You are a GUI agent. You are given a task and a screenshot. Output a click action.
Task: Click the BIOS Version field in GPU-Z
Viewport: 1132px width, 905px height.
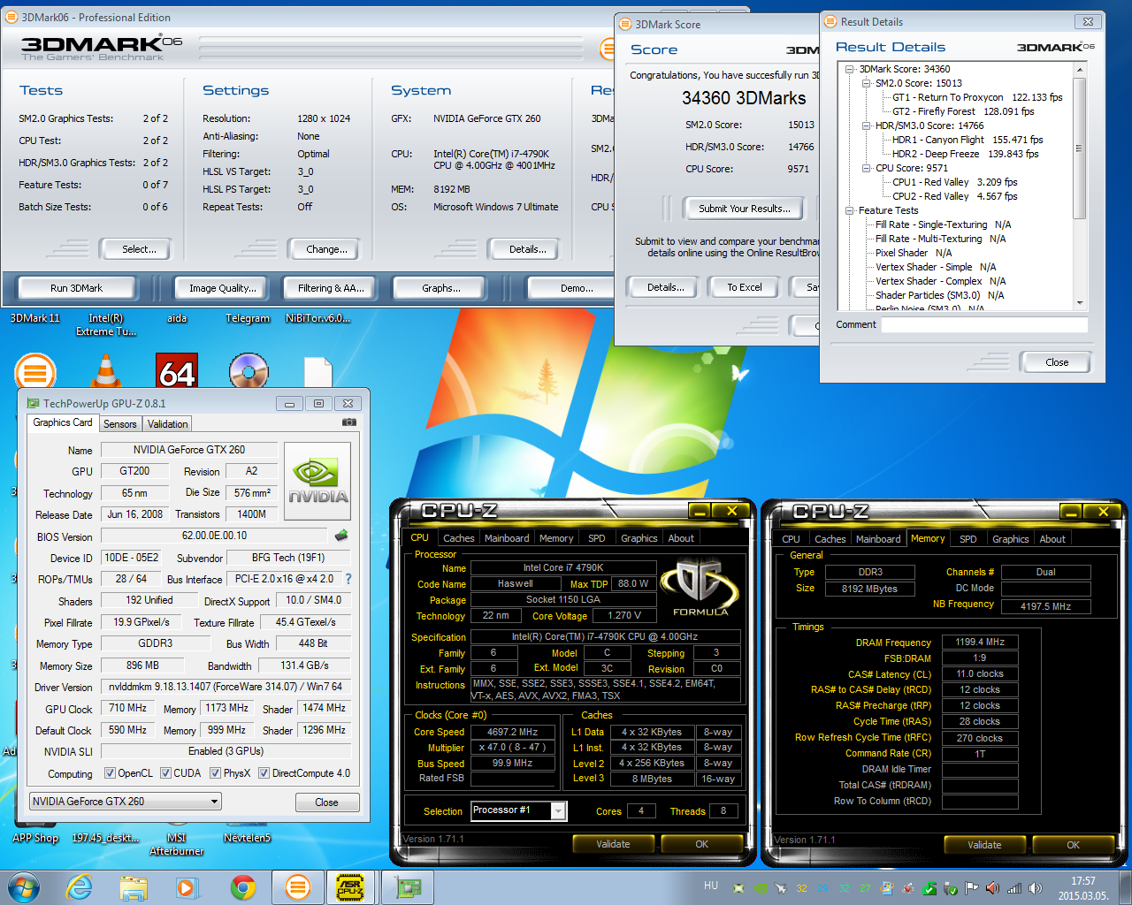click(x=215, y=536)
